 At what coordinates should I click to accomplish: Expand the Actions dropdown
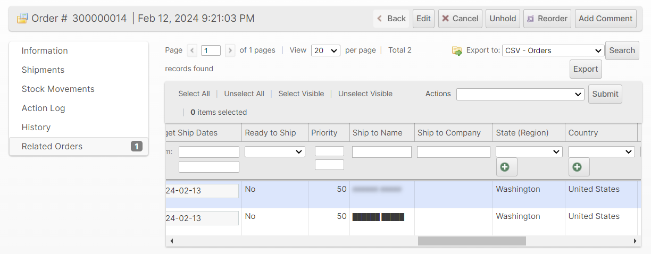[x=520, y=94]
